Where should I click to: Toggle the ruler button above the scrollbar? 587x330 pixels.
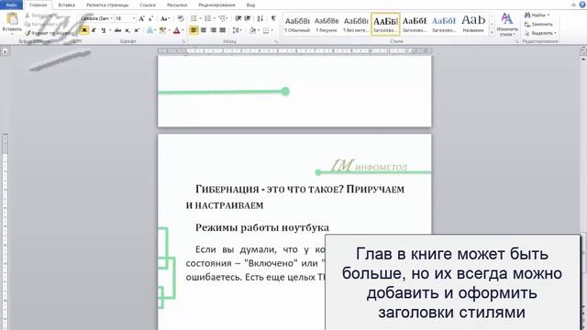[583, 51]
